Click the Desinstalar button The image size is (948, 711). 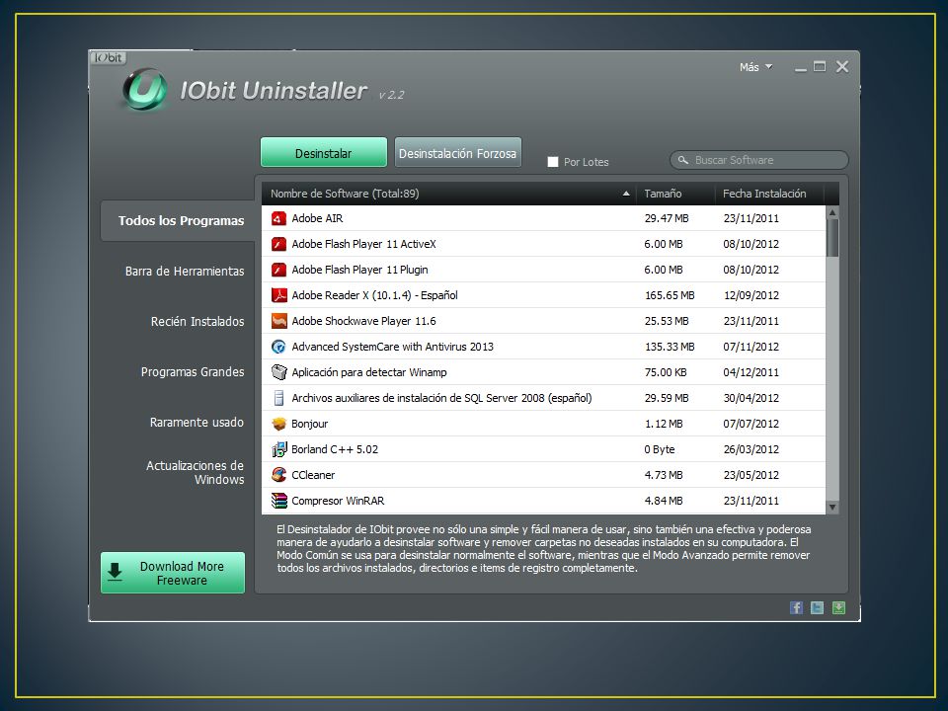point(324,152)
